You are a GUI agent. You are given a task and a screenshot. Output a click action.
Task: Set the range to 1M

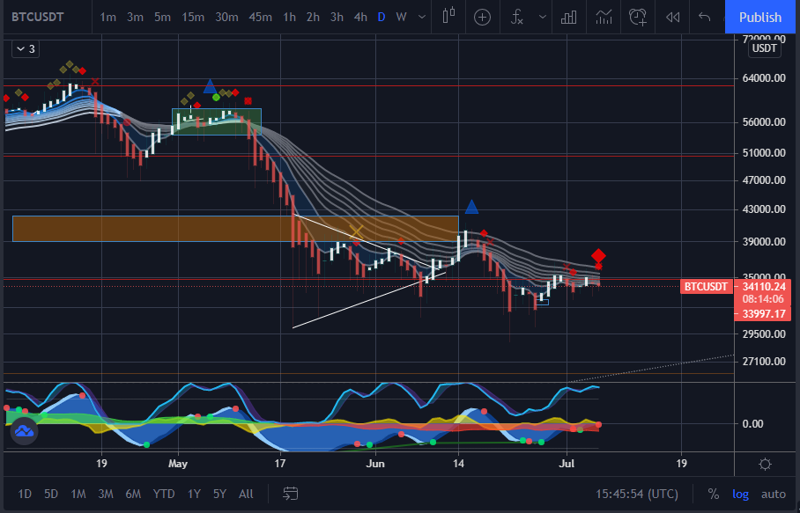[78, 494]
